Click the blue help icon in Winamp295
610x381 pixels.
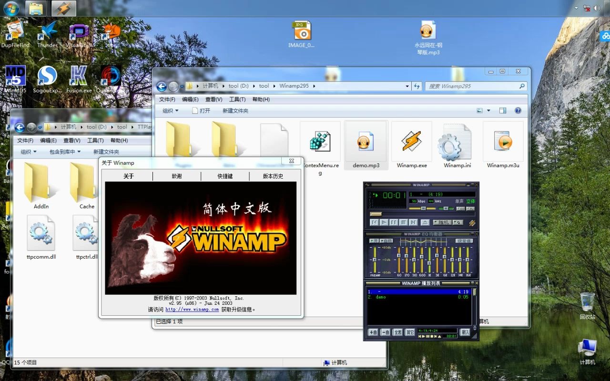coord(518,110)
